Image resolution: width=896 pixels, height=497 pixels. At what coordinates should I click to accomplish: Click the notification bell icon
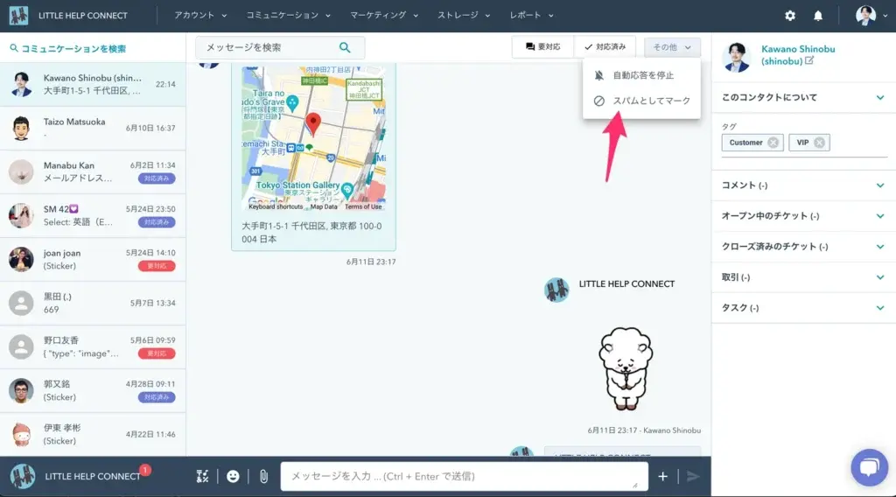818,16
